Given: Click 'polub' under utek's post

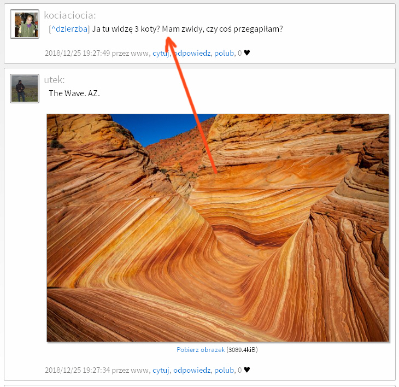Looking at the screenshot, I should 224,370.
